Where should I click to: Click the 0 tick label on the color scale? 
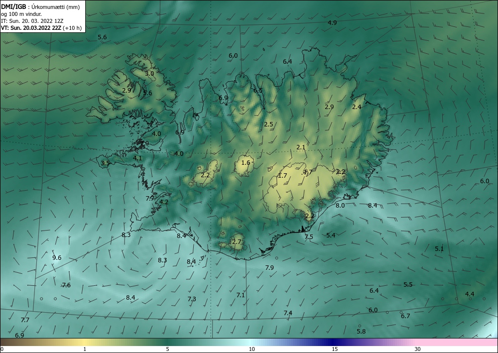point(2,350)
